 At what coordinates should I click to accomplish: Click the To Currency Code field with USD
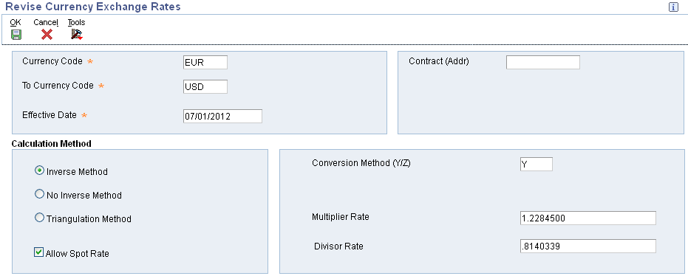click(205, 87)
